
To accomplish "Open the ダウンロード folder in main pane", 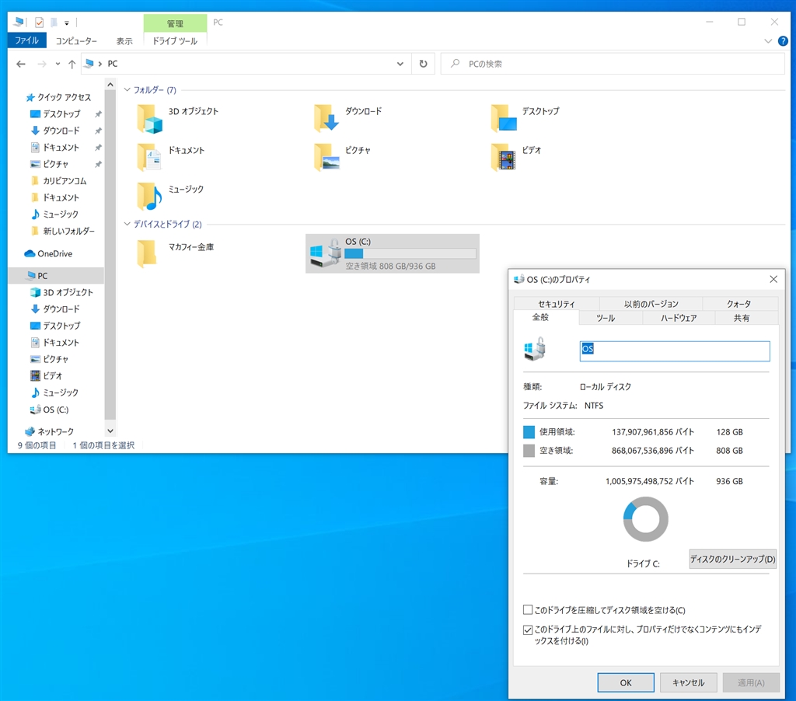I will pyautogui.click(x=326, y=118).
